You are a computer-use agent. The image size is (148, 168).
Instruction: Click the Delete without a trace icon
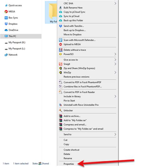(61, 50)
